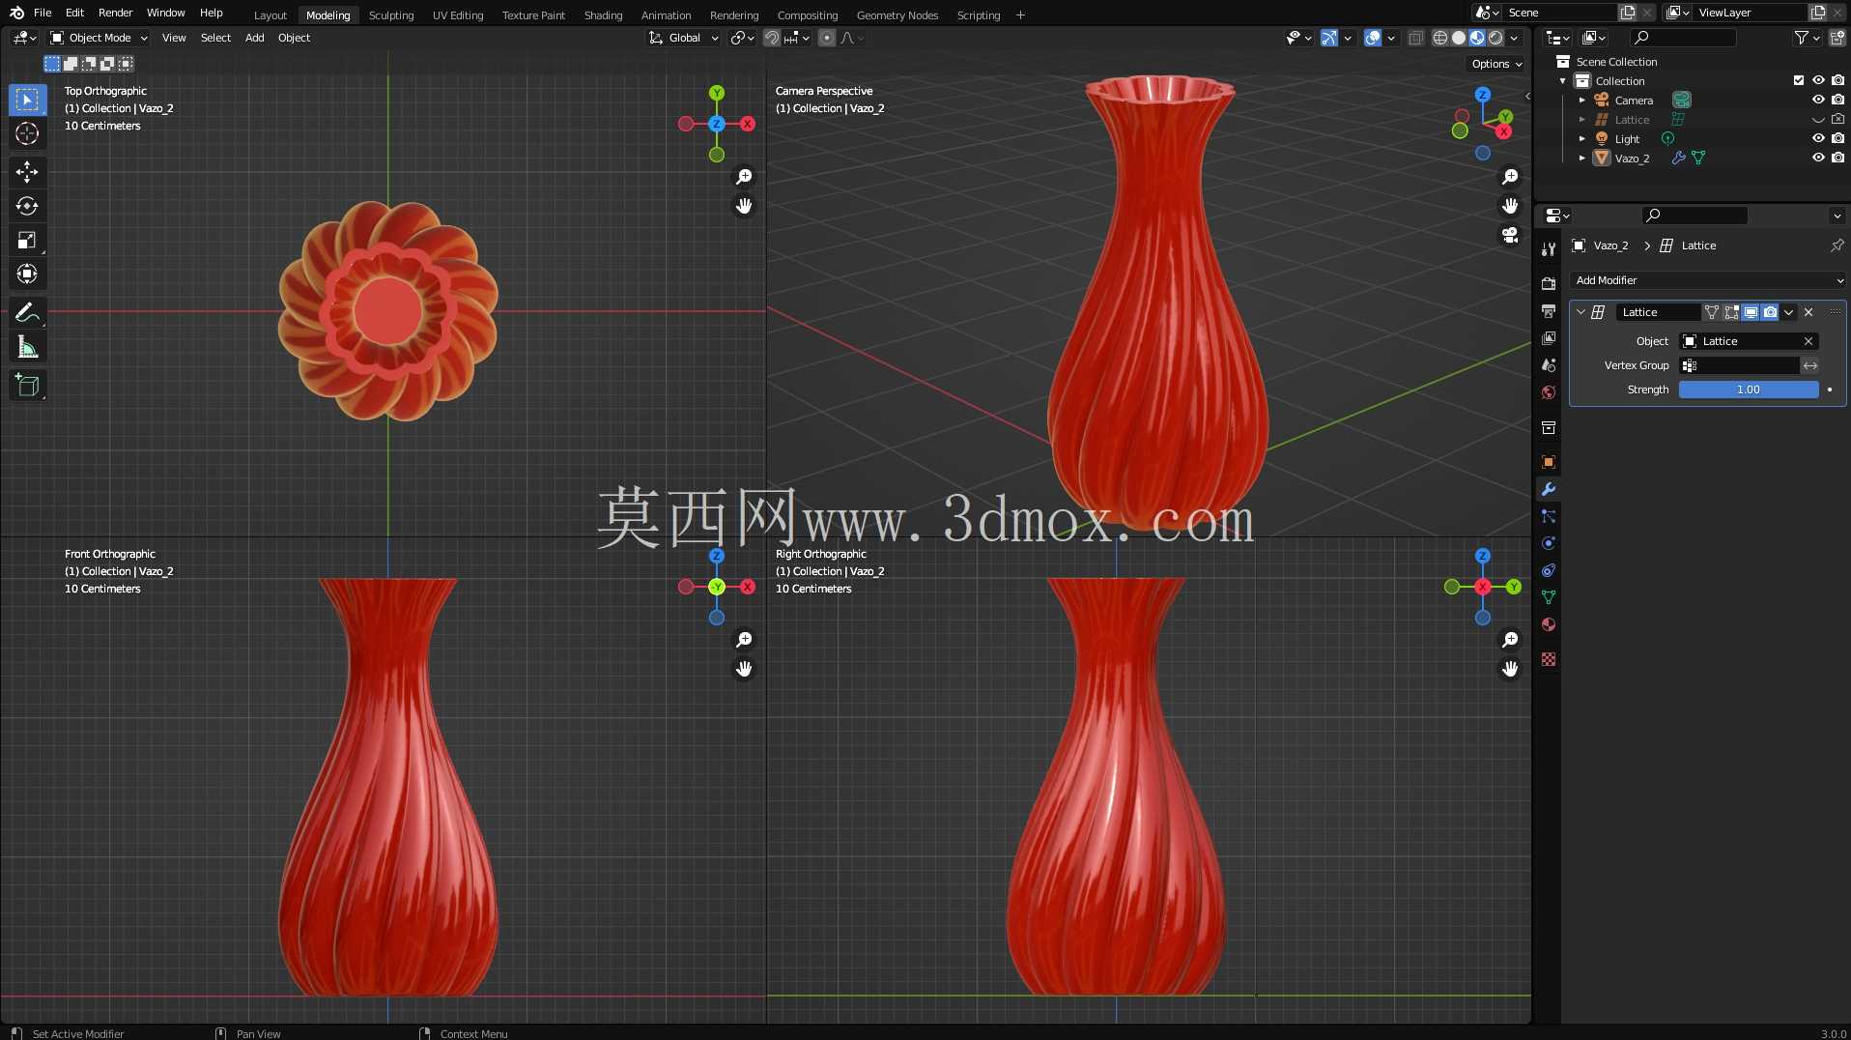Activate the Move tool

[x=27, y=172]
